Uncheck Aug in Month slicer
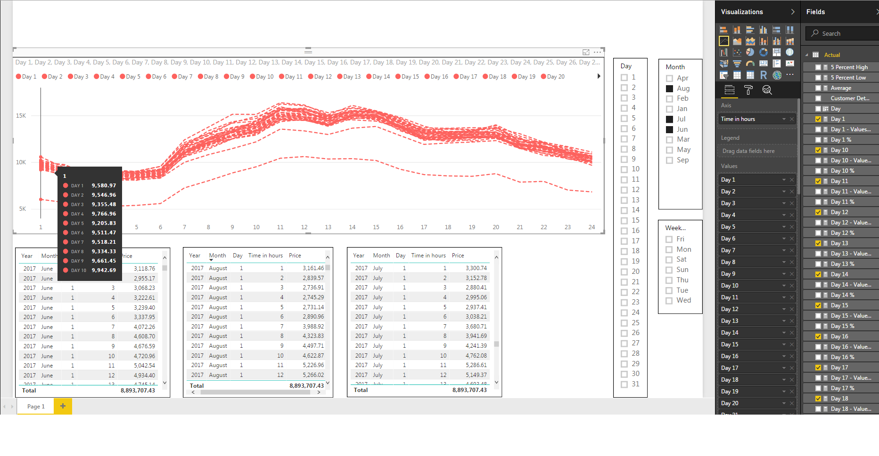The image size is (879, 456). coord(669,88)
